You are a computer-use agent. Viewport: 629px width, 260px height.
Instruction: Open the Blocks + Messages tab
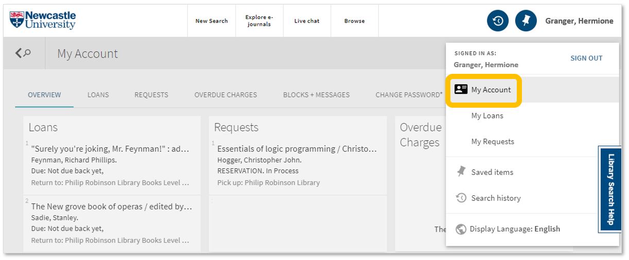316,95
